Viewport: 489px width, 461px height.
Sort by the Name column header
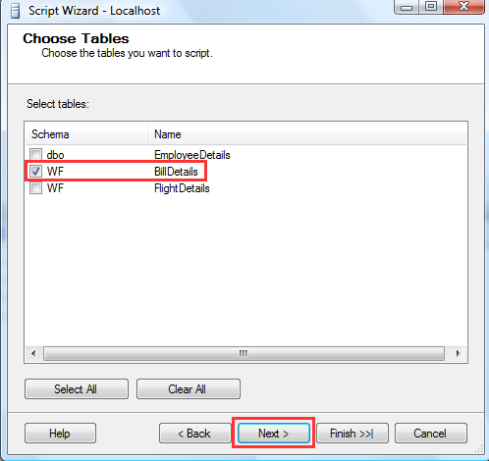click(307, 134)
